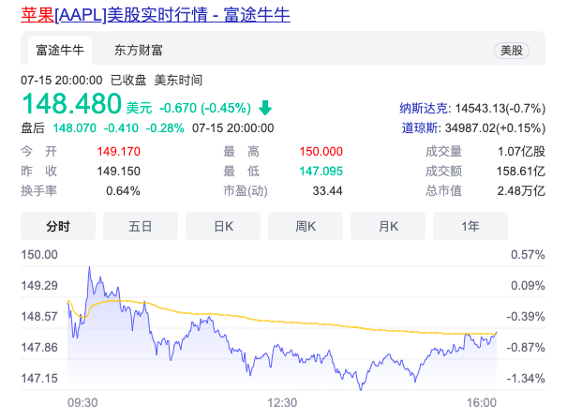Viewport: 567px width, 420px height.
Task: Switch chart to 日K daily candles
Action: pyautogui.click(x=223, y=226)
